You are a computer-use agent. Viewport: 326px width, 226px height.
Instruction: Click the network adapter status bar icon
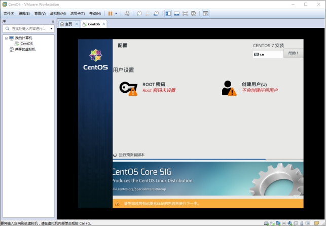278,223
